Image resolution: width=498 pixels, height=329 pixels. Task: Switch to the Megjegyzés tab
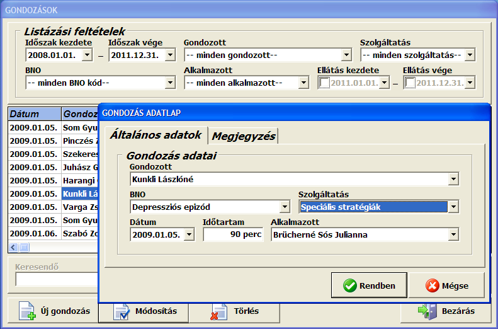pos(243,136)
